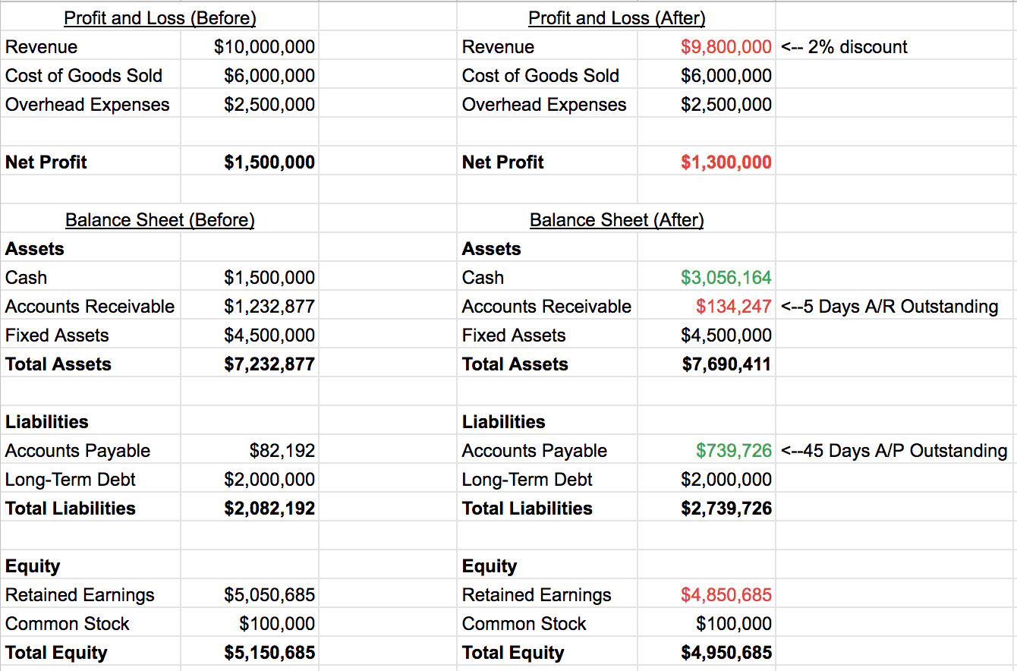Click the Before Cash value $1,500,000
Viewport: 1017px width, 671px height.
click(269, 278)
